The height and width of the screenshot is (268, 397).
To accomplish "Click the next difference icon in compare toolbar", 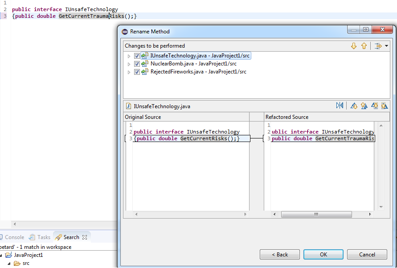I will (354, 106).
